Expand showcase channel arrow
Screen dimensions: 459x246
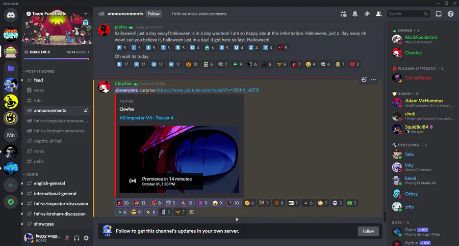pyautogui.click(x=22, y=224)
